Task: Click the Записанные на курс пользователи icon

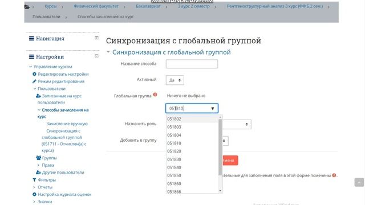Action: (39, 96)
